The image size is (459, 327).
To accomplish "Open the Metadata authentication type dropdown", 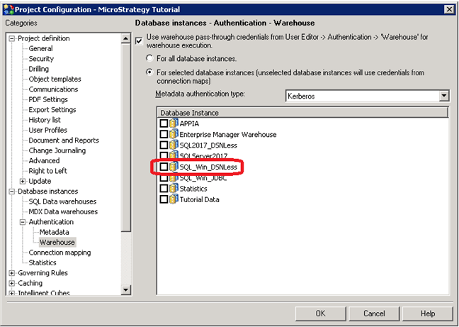I will 444,96.
